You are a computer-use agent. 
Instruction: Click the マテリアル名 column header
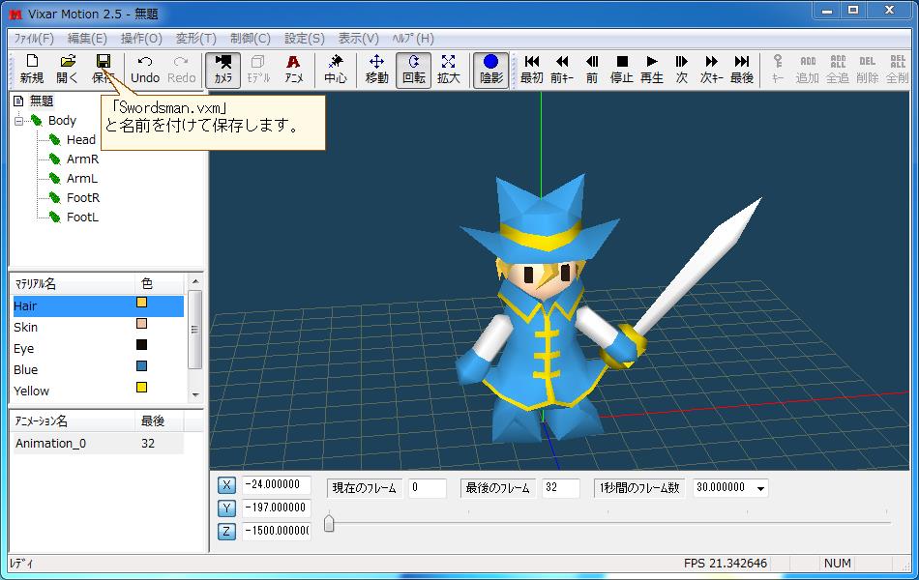click(x=73, y=284)
